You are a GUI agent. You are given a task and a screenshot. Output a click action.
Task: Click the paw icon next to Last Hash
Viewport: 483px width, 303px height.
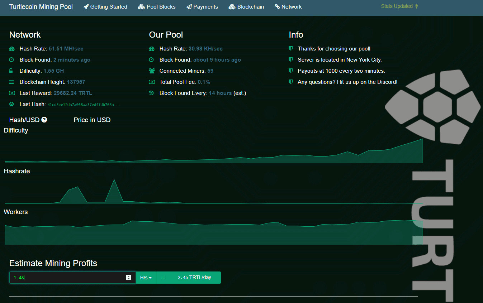click(x=12, y=104)
